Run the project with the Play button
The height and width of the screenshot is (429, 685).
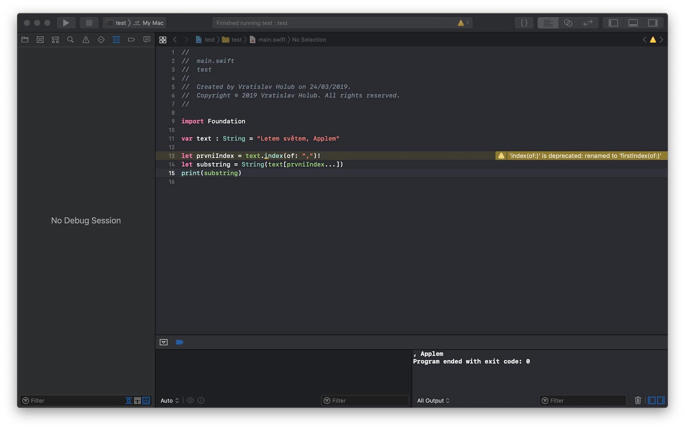[x=66, y=23]
